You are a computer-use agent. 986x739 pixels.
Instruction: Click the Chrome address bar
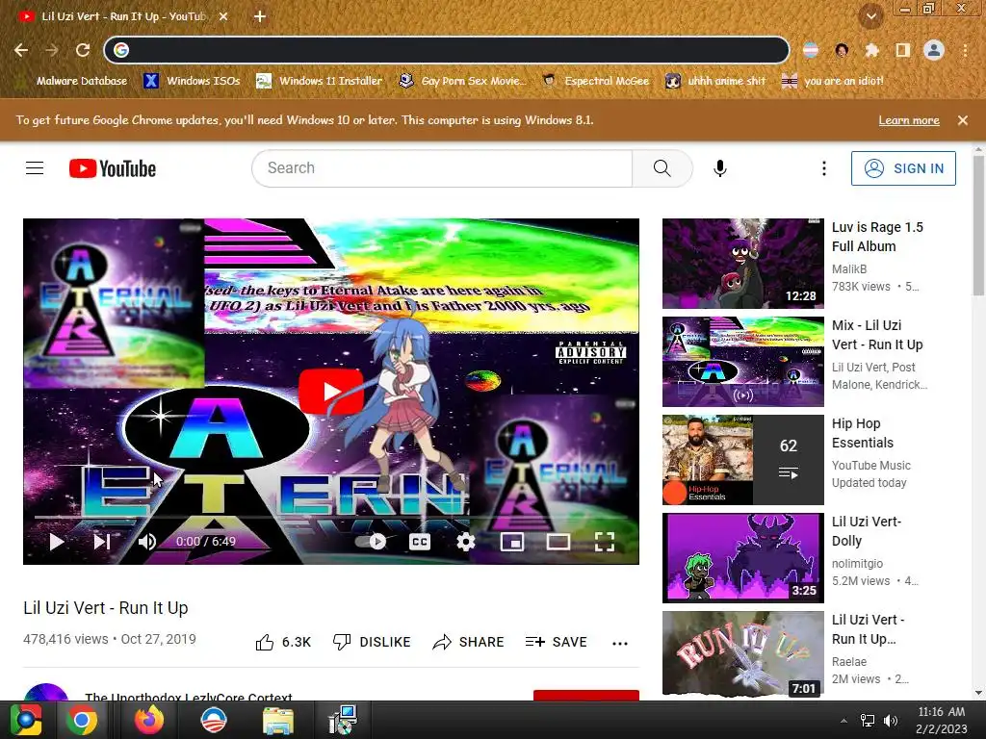coord(447,50)
